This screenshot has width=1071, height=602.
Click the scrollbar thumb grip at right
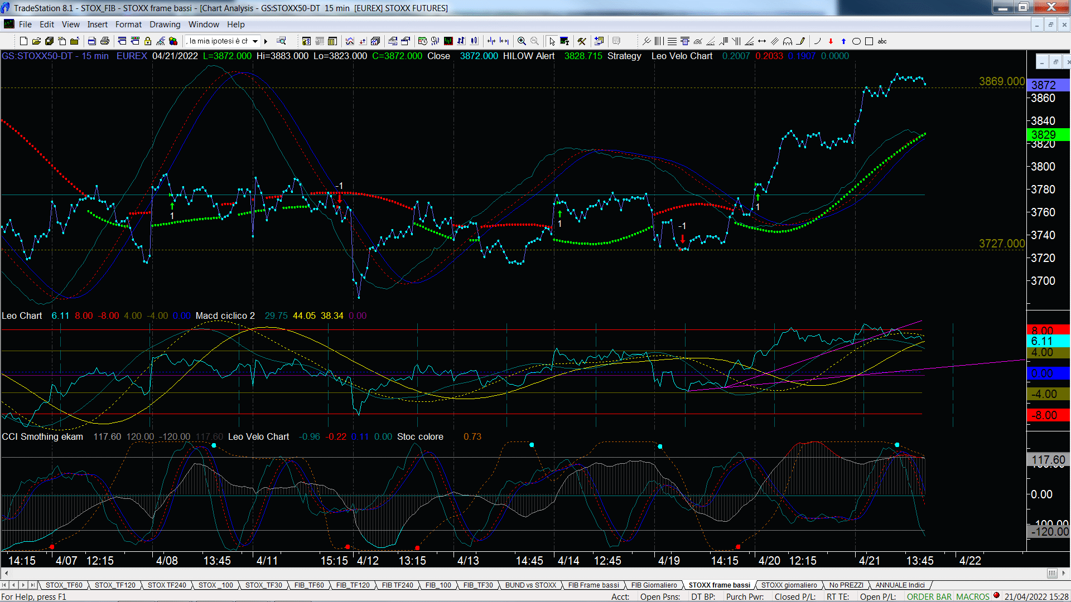(1051, 573)
